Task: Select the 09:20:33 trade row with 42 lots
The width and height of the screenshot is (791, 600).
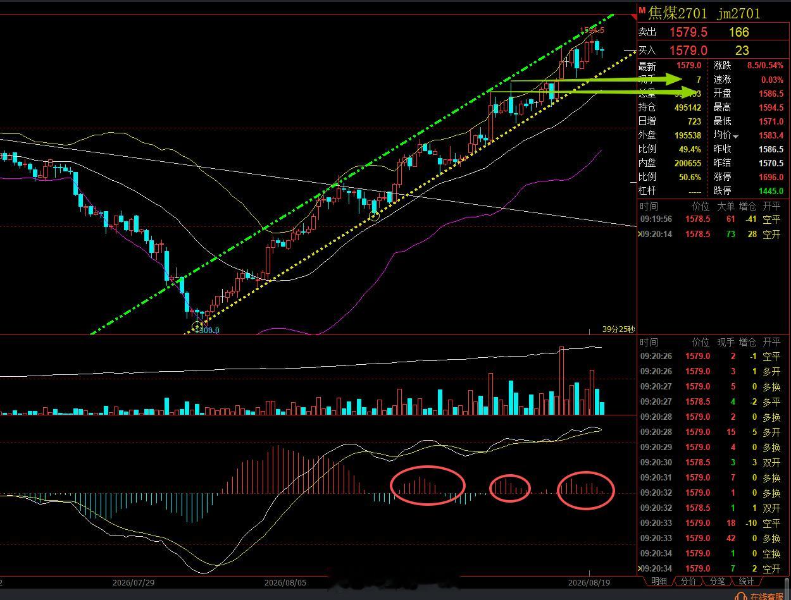Action: 713,539
